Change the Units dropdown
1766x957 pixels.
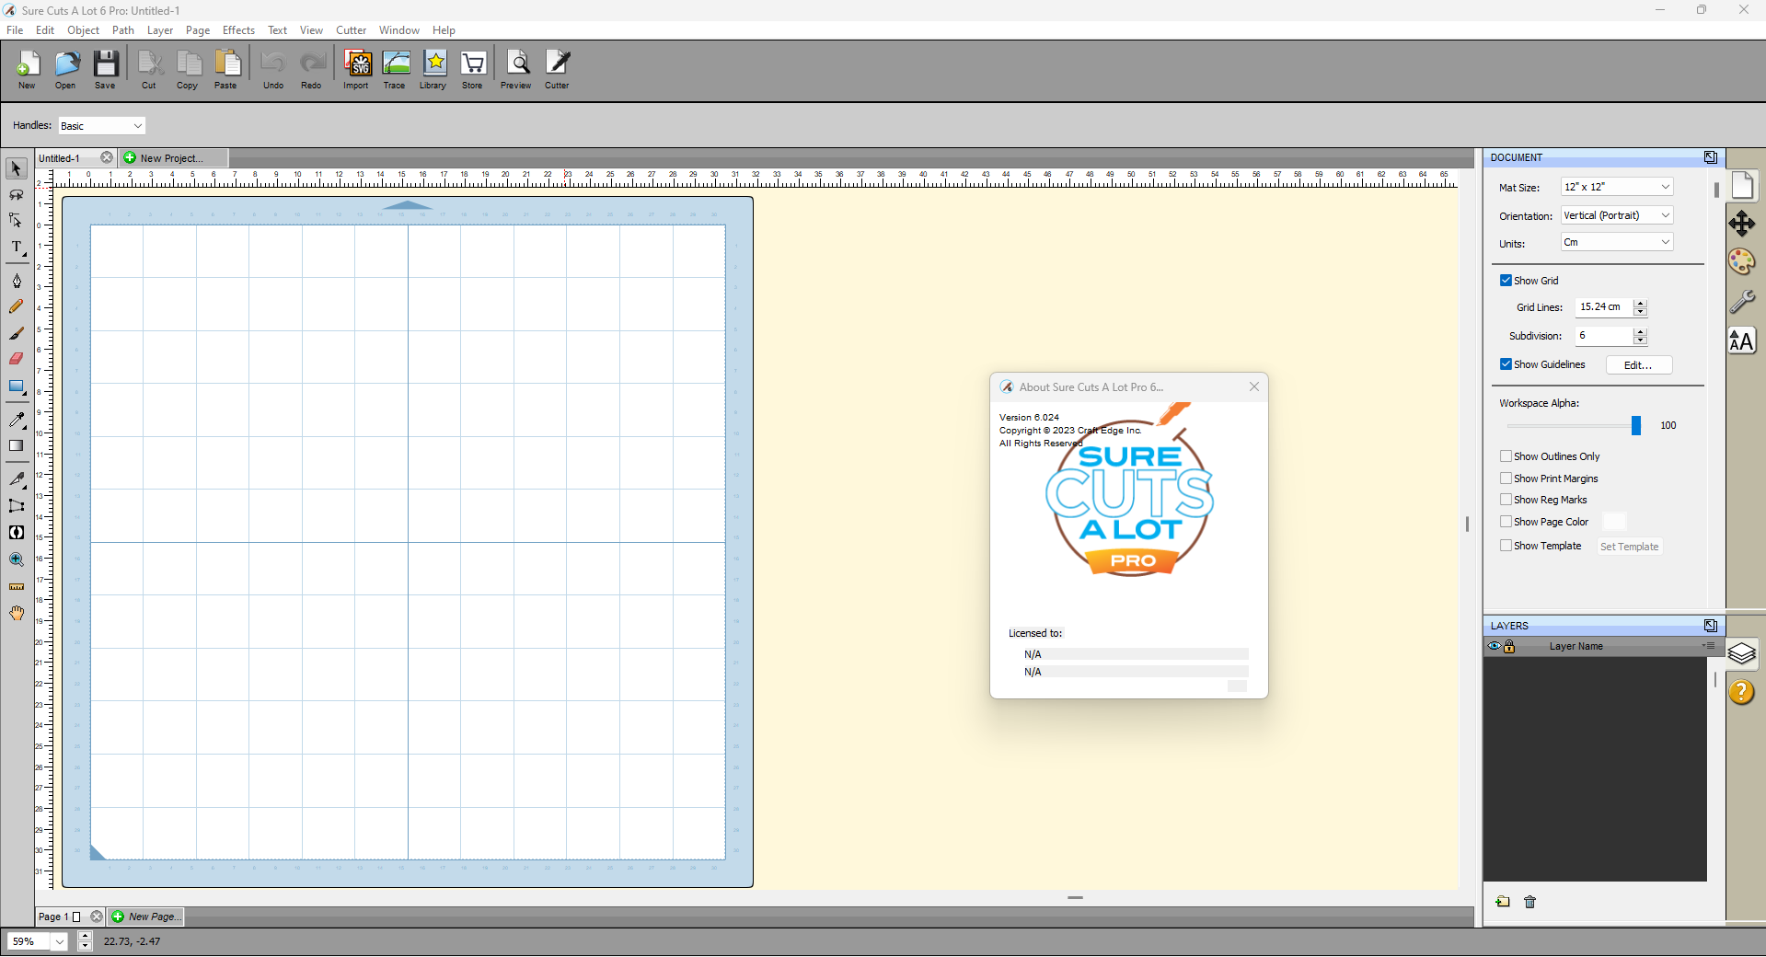tap(1617, 242)
